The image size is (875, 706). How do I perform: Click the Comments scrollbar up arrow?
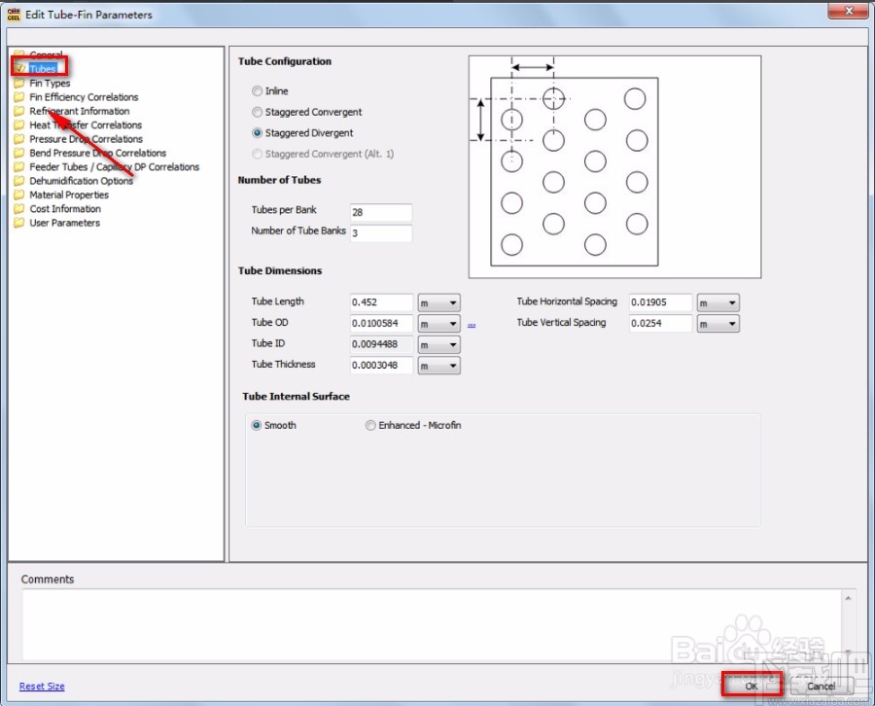click(848, 598)
